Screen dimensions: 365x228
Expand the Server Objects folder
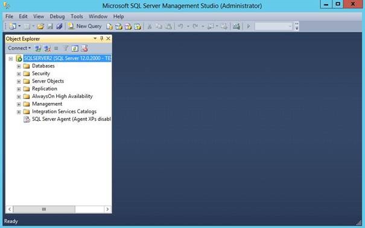click(x=19, y=82)
